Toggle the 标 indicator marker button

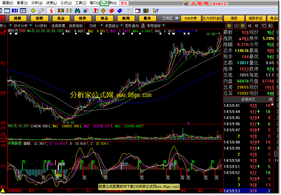229,26
